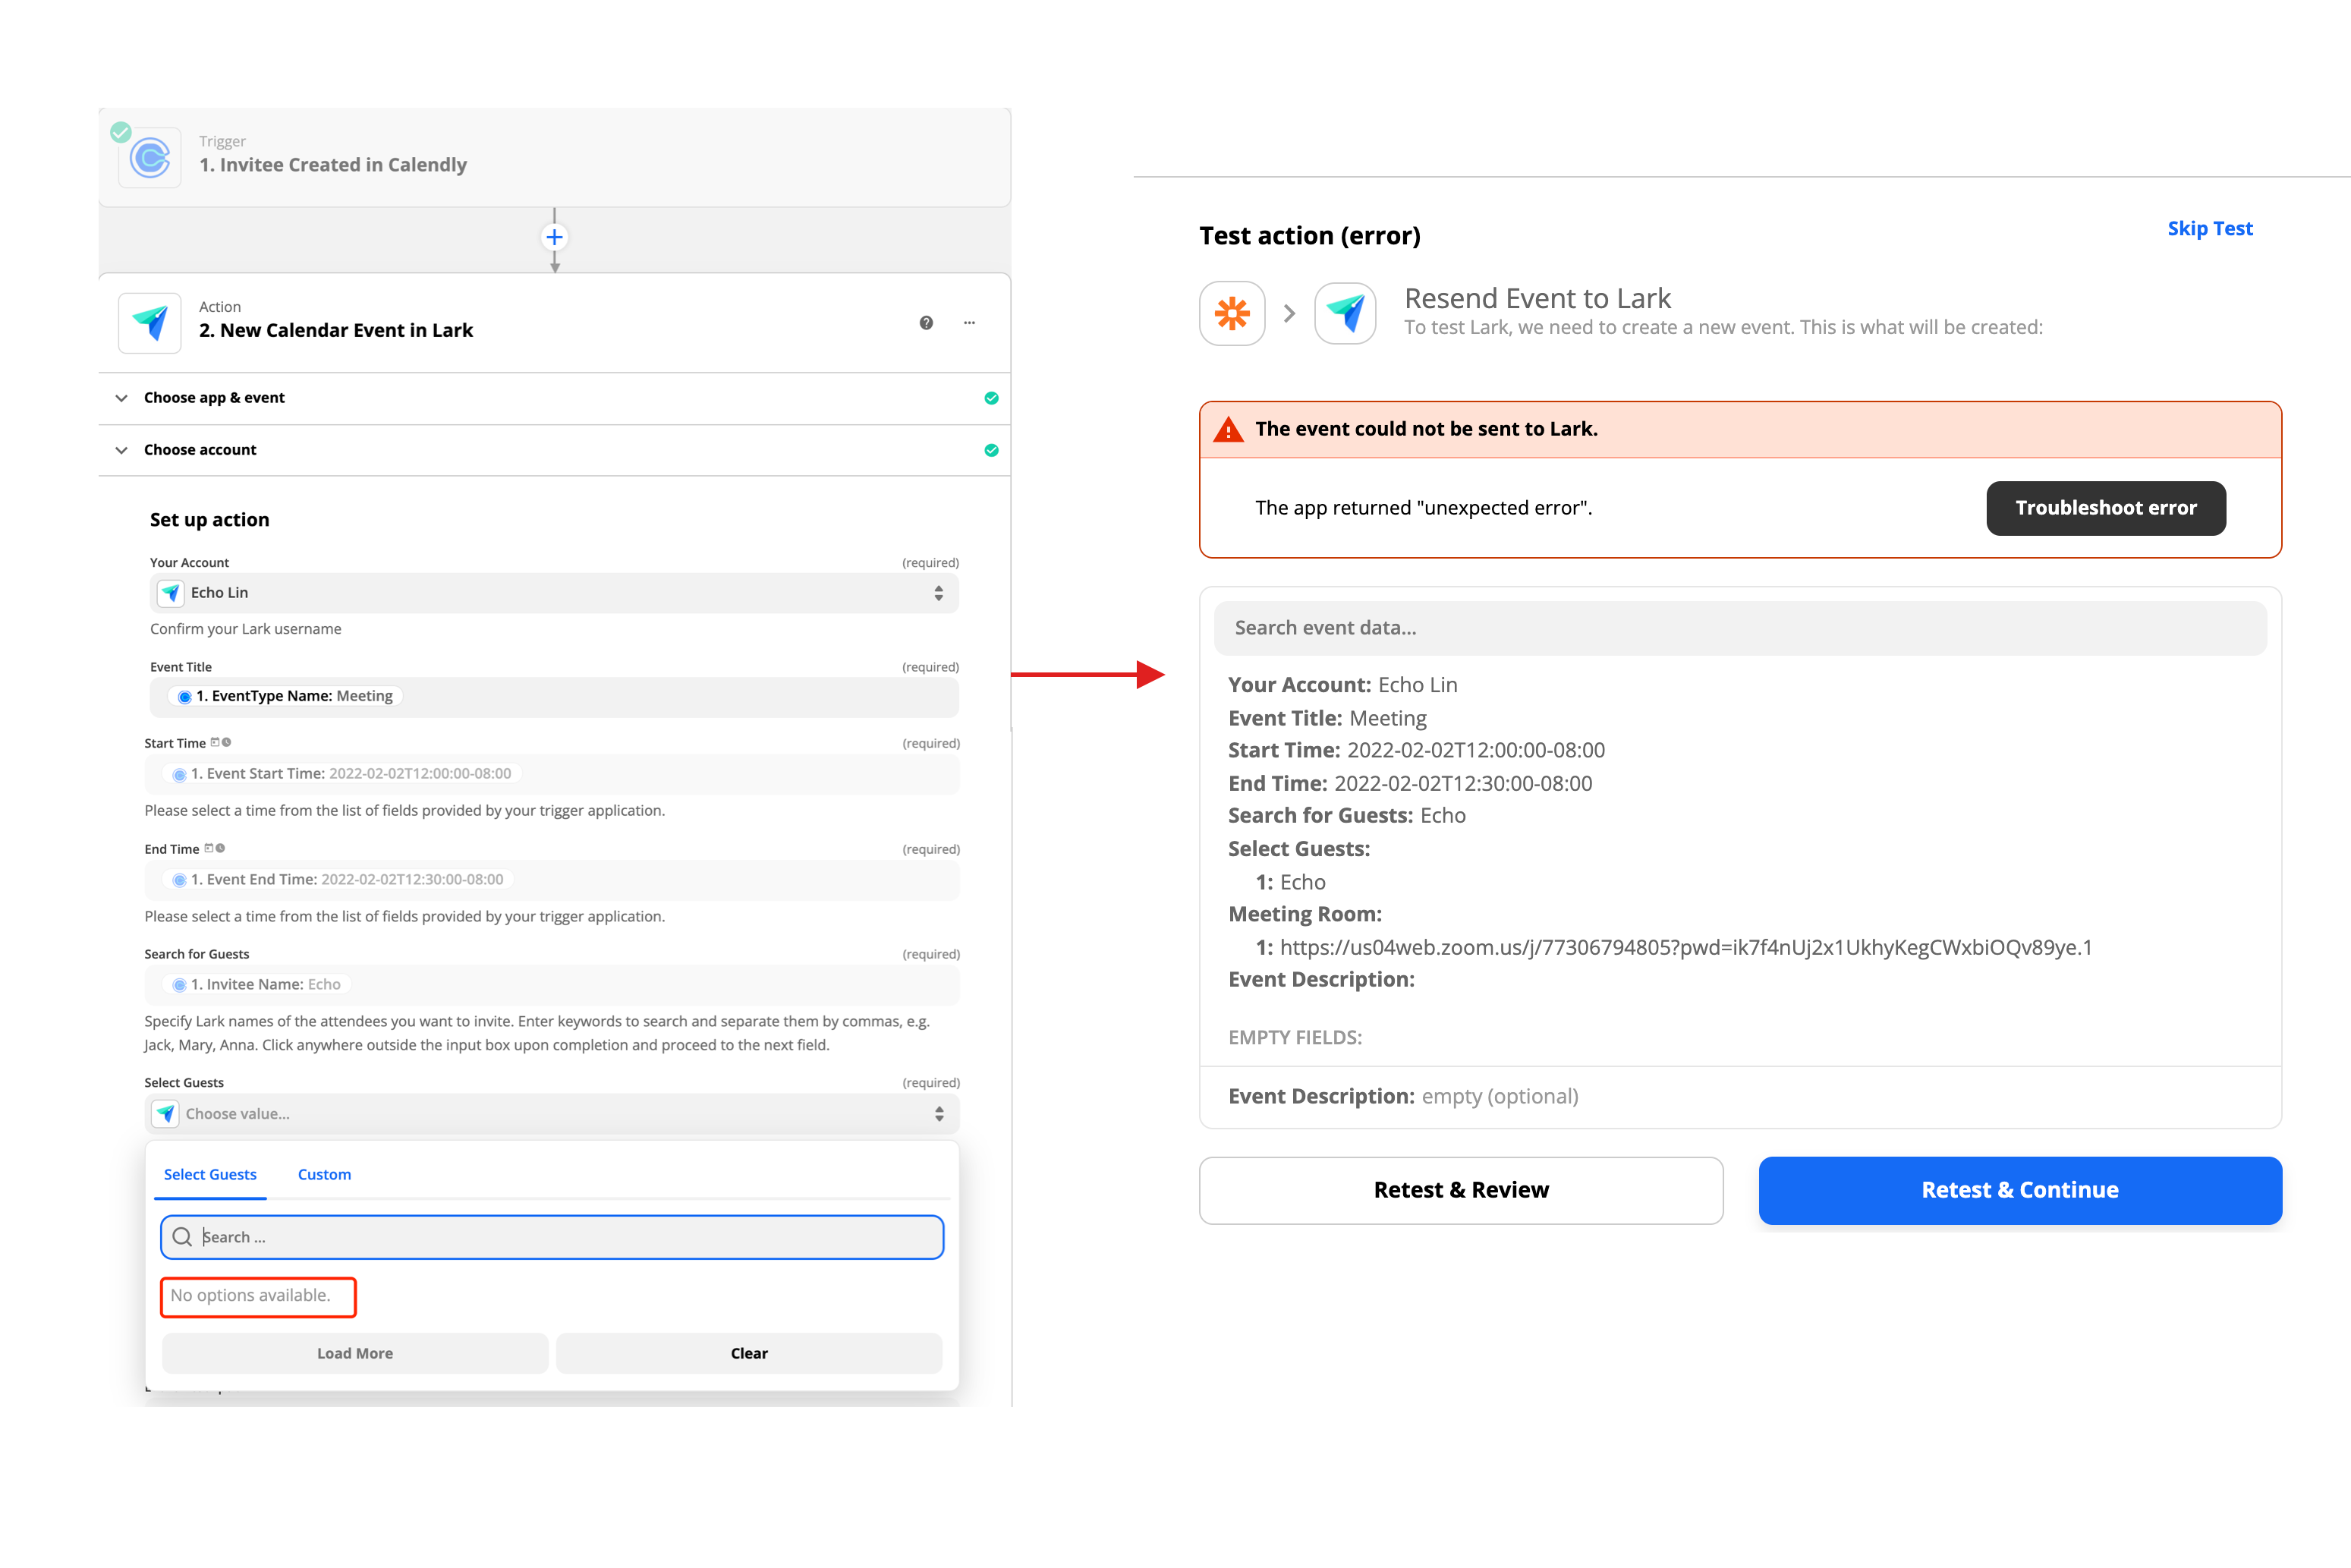Click the guest Search input field

(552, 1237)
